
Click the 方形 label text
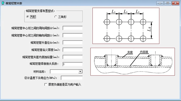[x=33, y=17]
